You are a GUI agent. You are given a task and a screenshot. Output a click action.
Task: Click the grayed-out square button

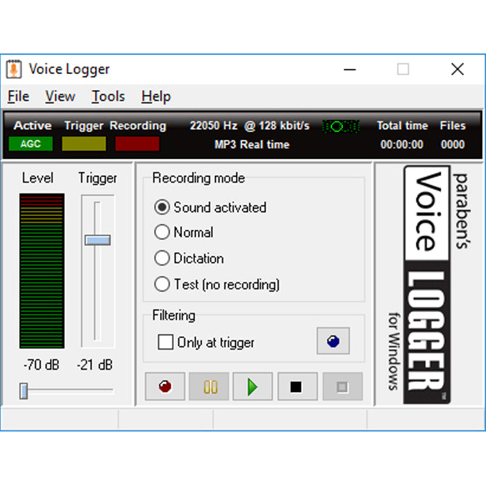(x=342, y=386)
